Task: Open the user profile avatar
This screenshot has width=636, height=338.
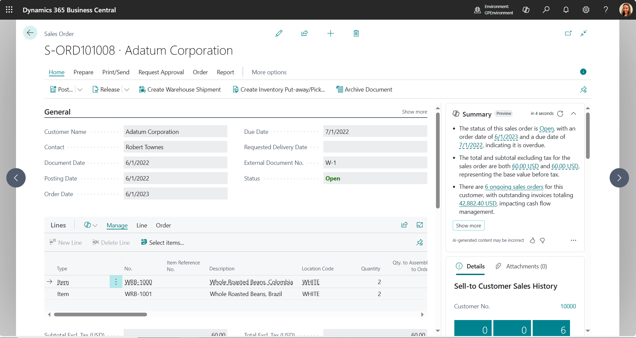Action: coord(626,10)
